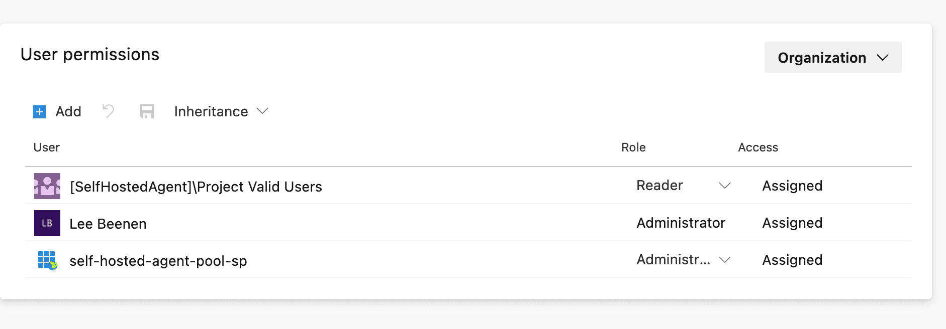This screenshot has height=329, width=946.
Task: Click the LB avatar for Lee Beenen
Action: 47,223
